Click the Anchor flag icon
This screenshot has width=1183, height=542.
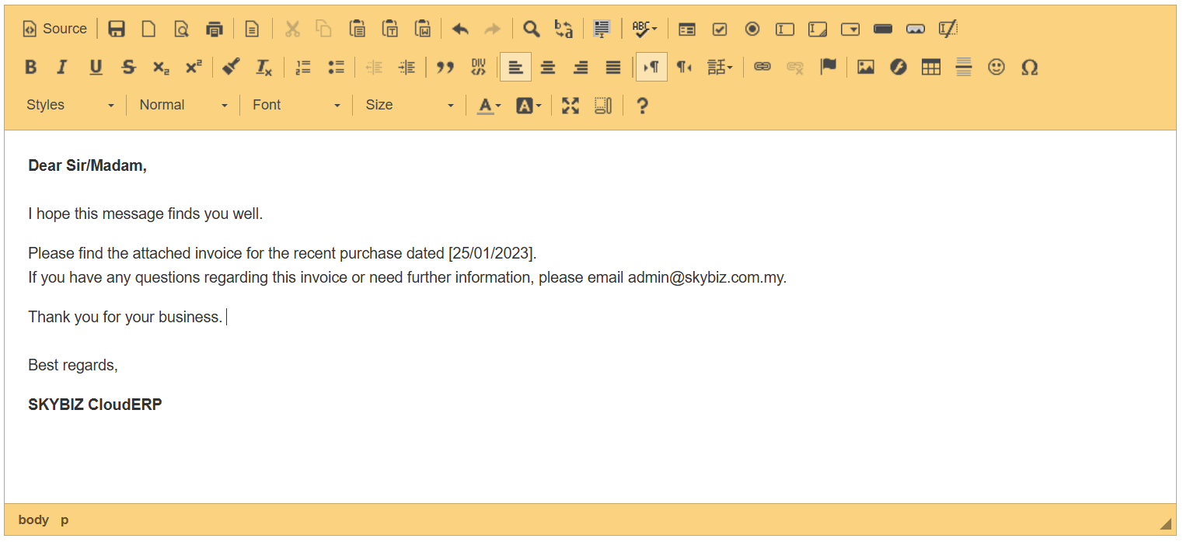[x=828, y=68]
